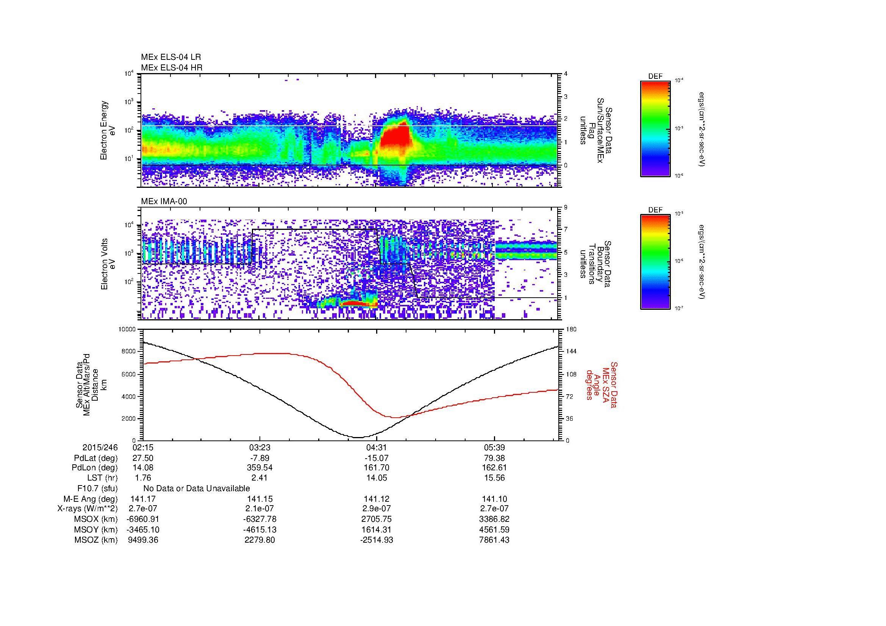Click LST value '15.56'

[494, 478]
